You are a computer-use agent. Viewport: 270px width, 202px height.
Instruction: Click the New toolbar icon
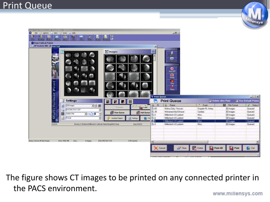(32, 38)
